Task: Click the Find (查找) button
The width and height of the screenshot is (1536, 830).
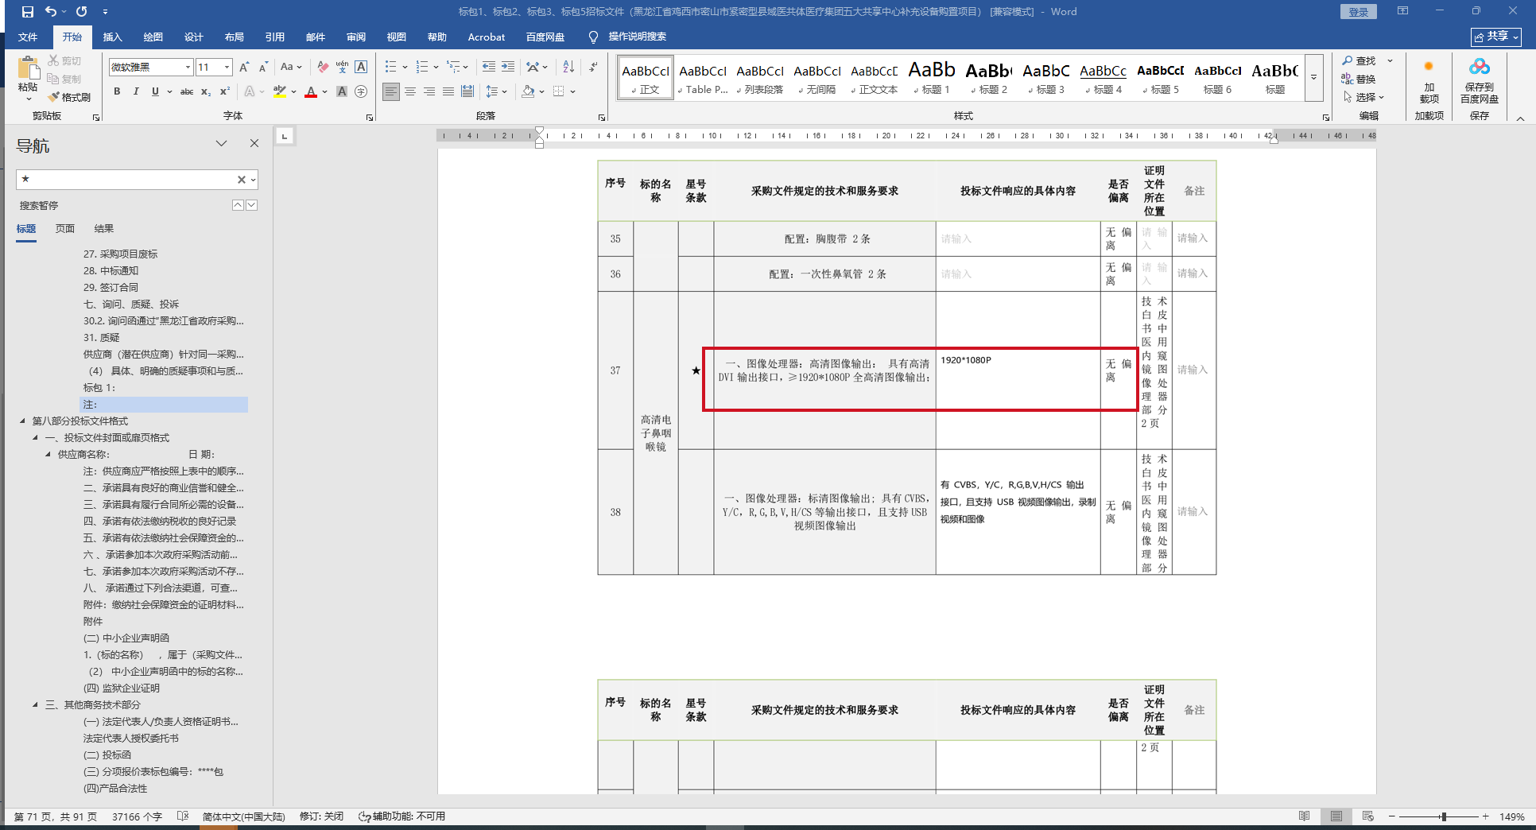Action: click(1360, 60)
